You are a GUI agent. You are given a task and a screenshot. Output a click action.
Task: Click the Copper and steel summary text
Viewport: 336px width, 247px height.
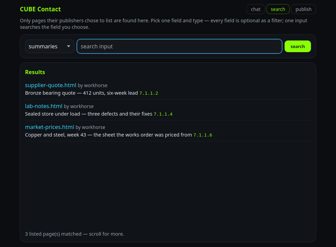tap(108, 135)
